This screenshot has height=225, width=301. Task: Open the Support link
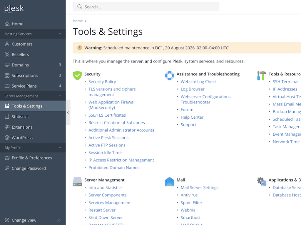click(x=188, y=125)
